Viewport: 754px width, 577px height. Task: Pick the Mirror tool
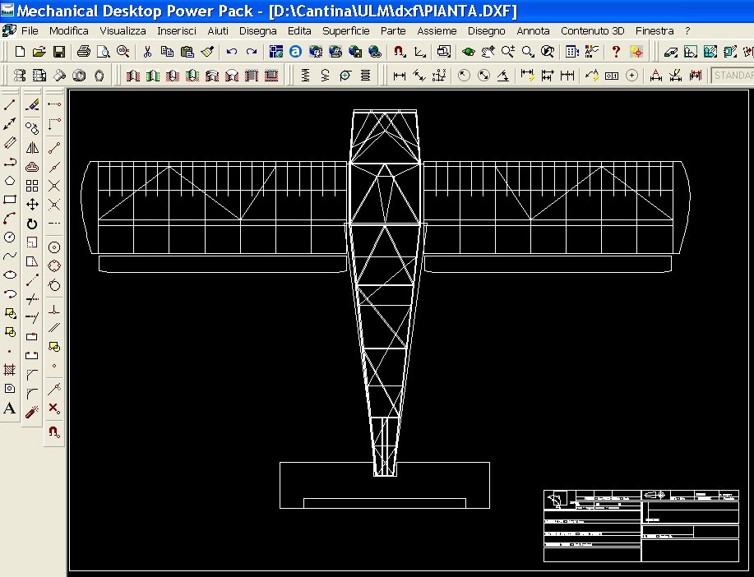[32, 148]
